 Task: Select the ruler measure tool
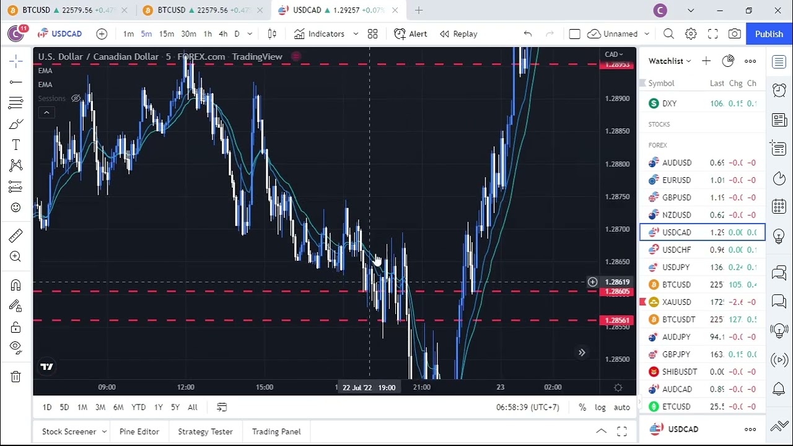[x=15, y=235]
